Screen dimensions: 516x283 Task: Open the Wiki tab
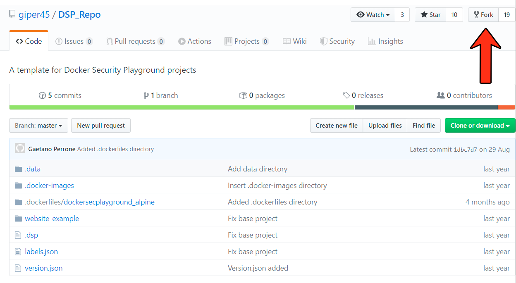(x=294, y=41)
